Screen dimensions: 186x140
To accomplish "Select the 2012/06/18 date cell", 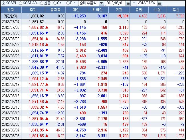I will click(x=11, y=90).
